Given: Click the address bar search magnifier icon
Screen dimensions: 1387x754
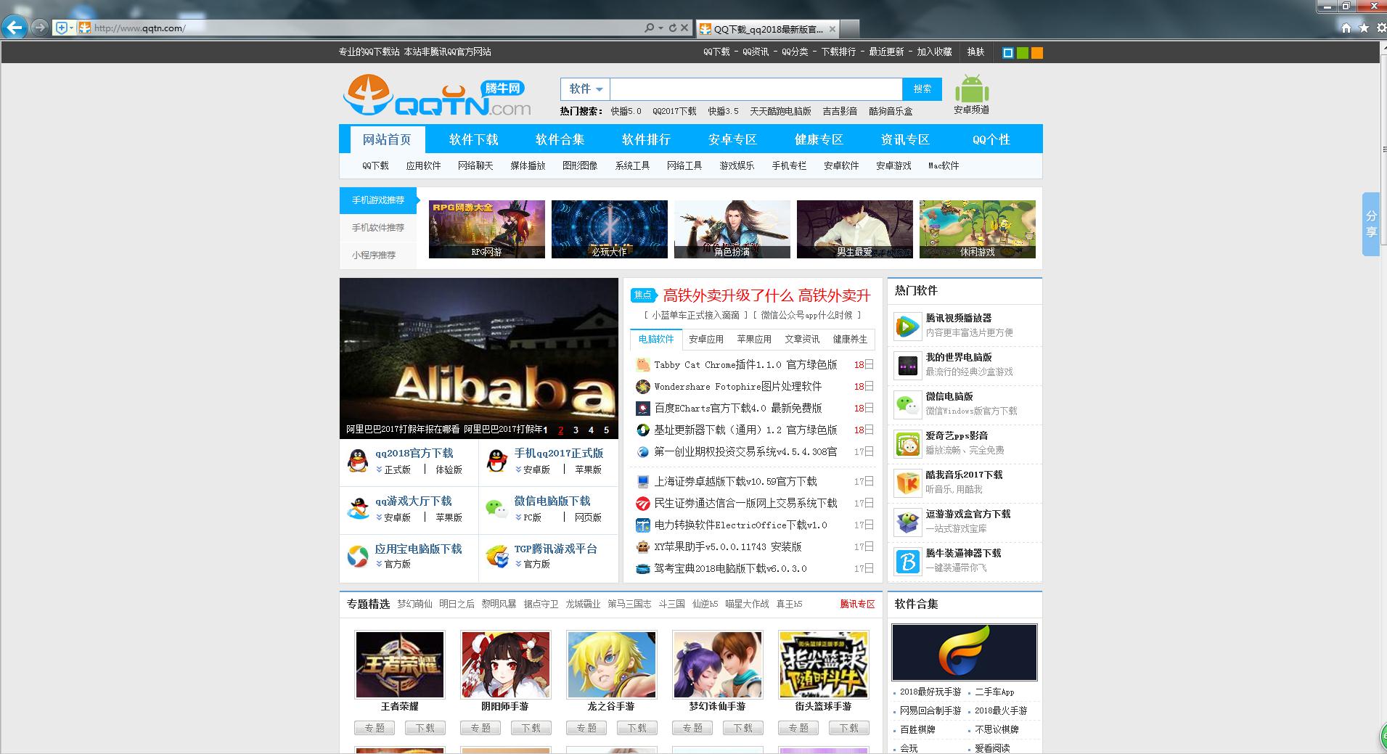Looking at the screenshot, I should coord(649,28).
